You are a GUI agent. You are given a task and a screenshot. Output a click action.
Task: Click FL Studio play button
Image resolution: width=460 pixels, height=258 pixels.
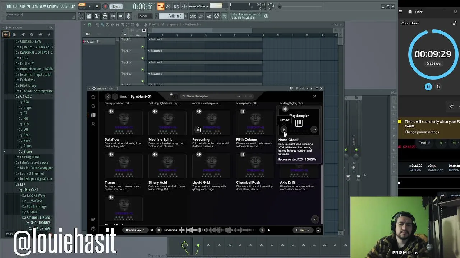click(x=89, y=6)
